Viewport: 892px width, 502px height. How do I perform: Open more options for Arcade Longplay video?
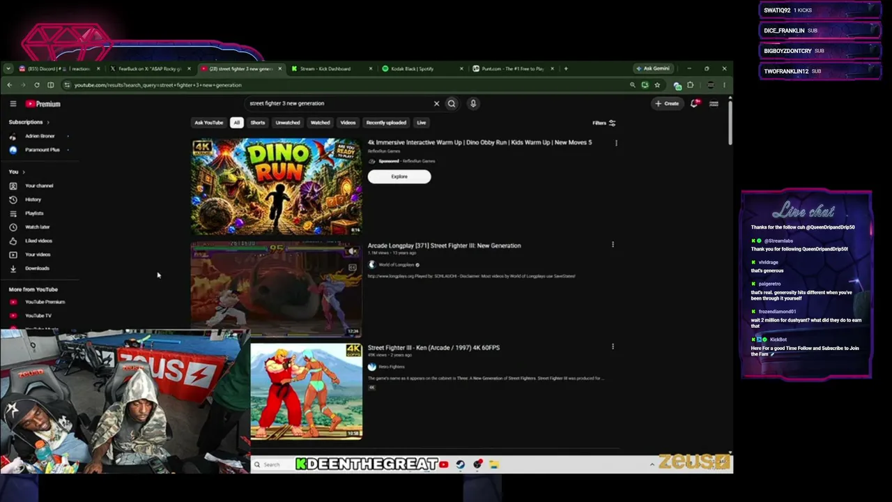613,245
